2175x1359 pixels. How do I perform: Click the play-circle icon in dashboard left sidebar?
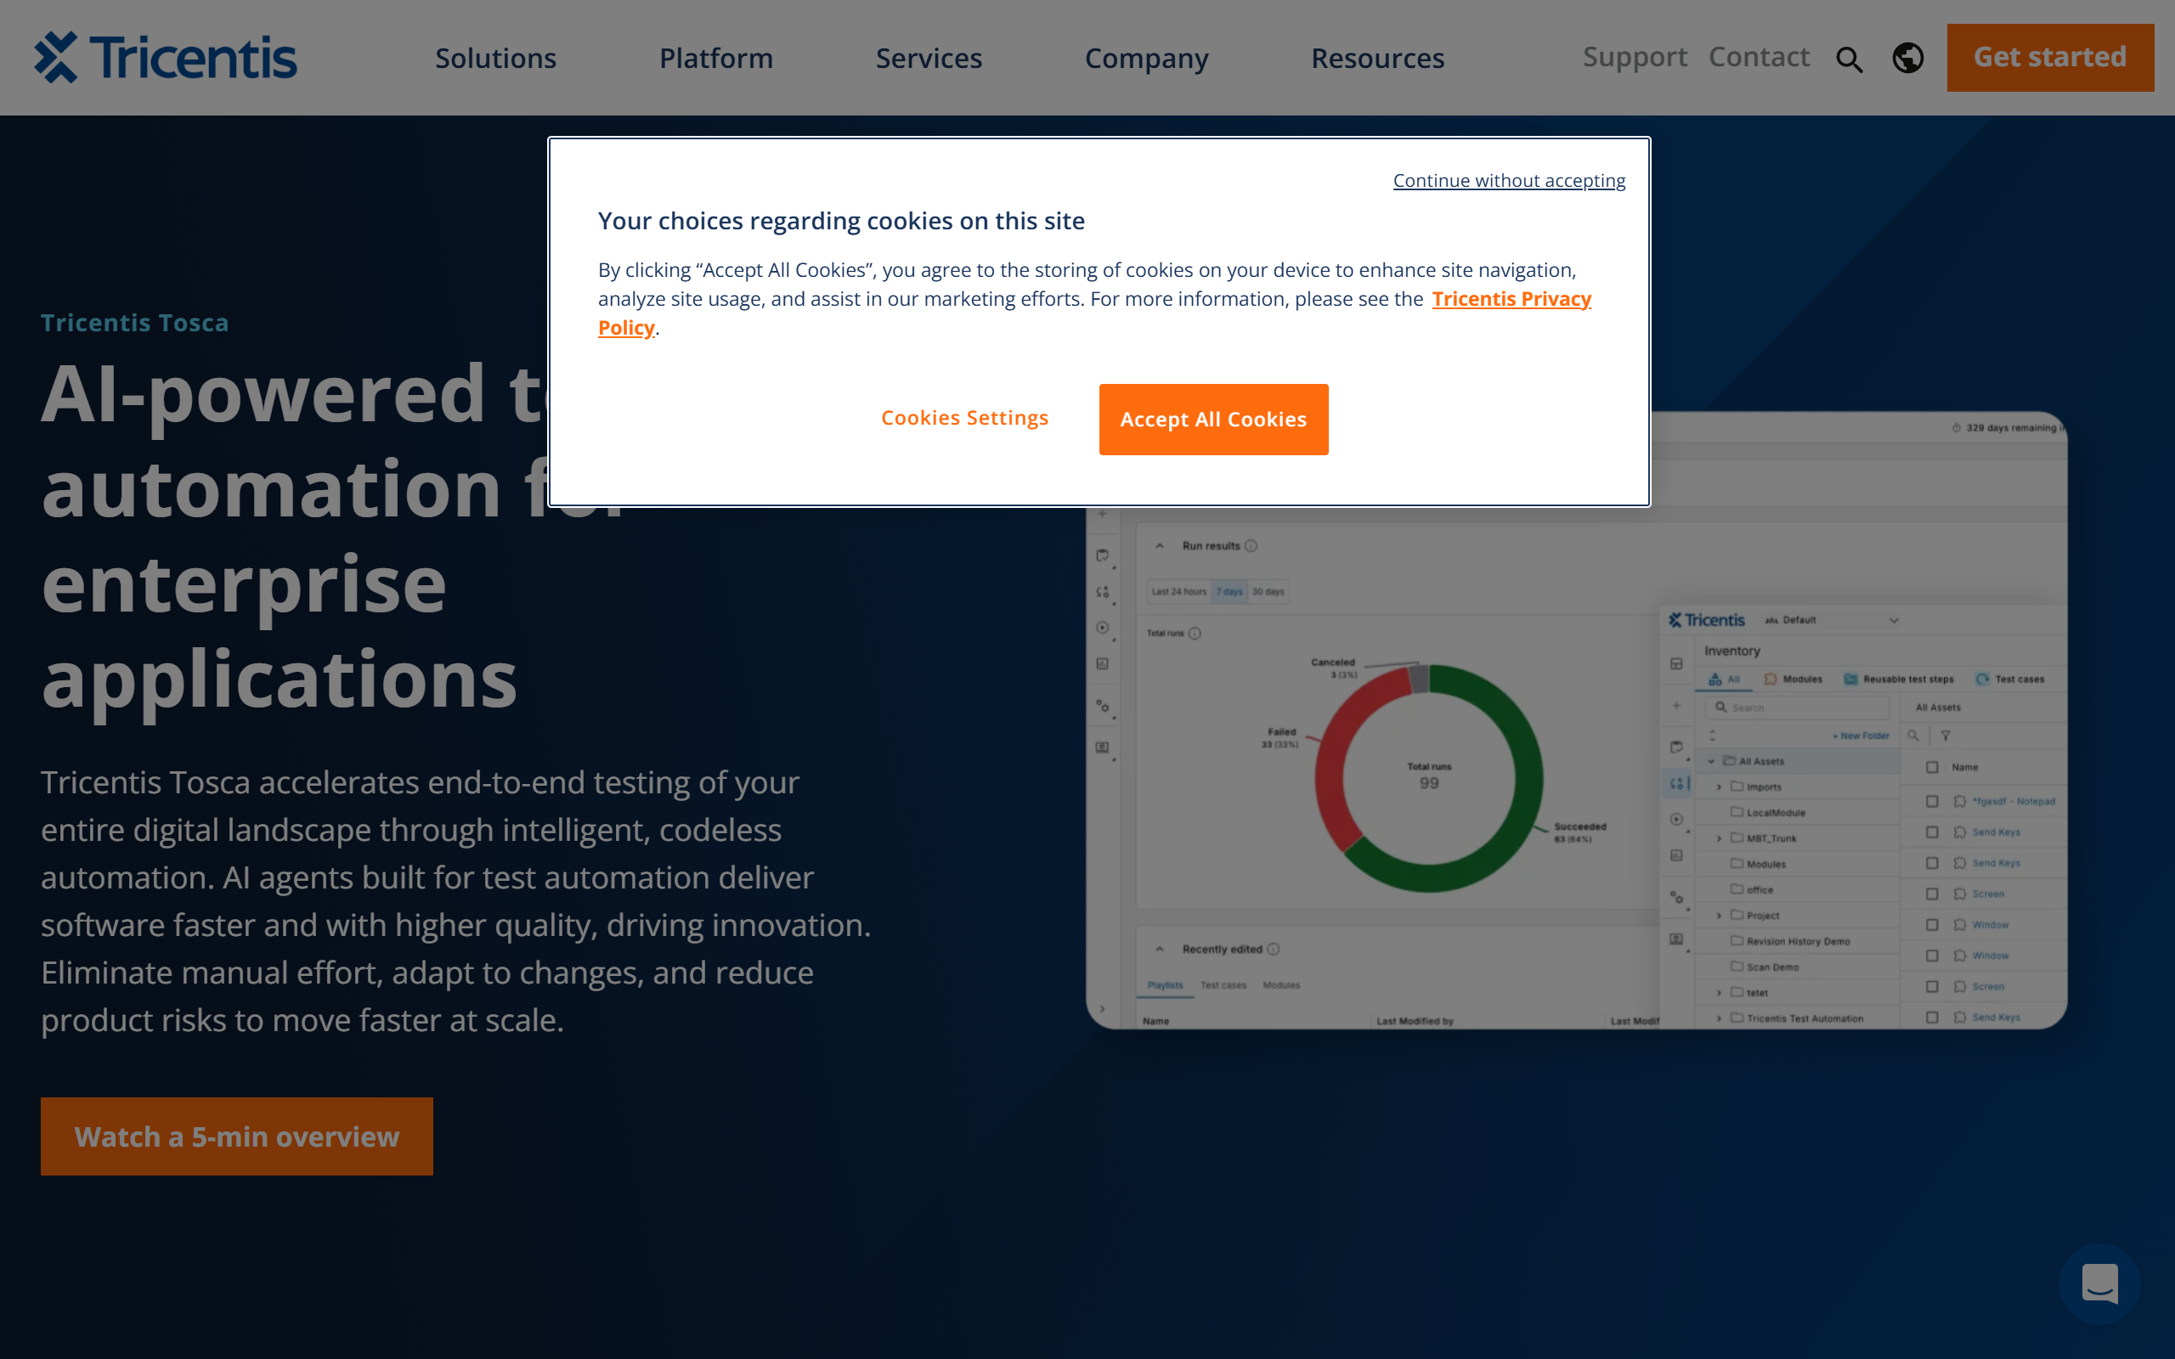click(x=1103, y=629)
